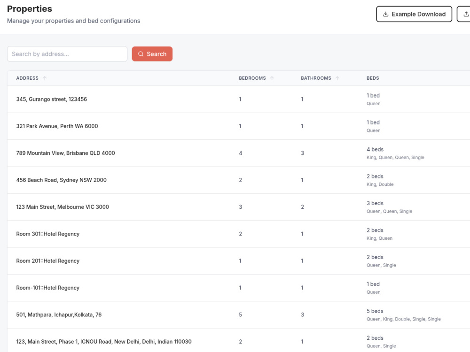The width and height of the screenshot is (470, 352).
Task: Click '5 beds' in the Kolkata row
Action: pos(375,311)
